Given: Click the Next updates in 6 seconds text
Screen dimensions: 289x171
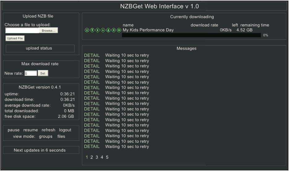Looking at the screenshot, I should (x=40, y=150).
